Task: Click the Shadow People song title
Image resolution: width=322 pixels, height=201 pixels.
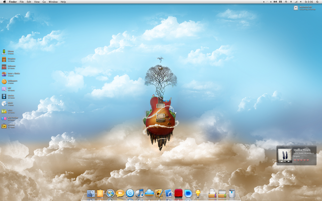Action: click(302, 150)
